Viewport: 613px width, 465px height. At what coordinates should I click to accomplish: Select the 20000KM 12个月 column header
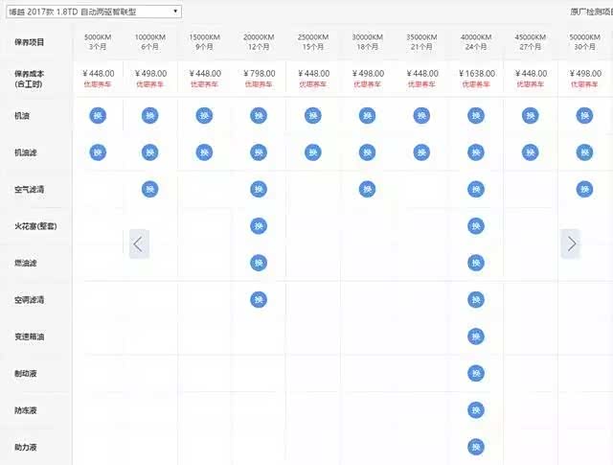point(259,42)
